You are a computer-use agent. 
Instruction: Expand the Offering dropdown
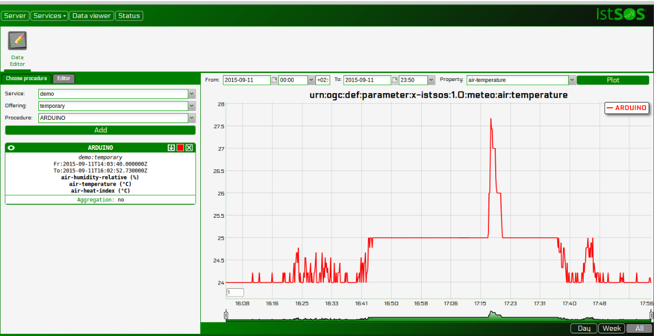pos(191,106)
